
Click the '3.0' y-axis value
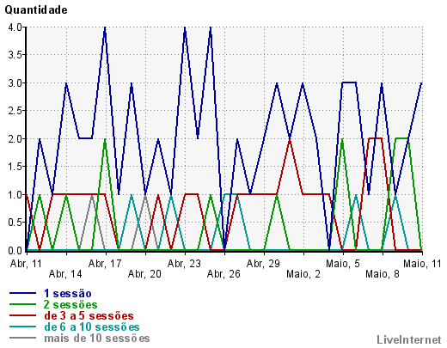point(15,83)
